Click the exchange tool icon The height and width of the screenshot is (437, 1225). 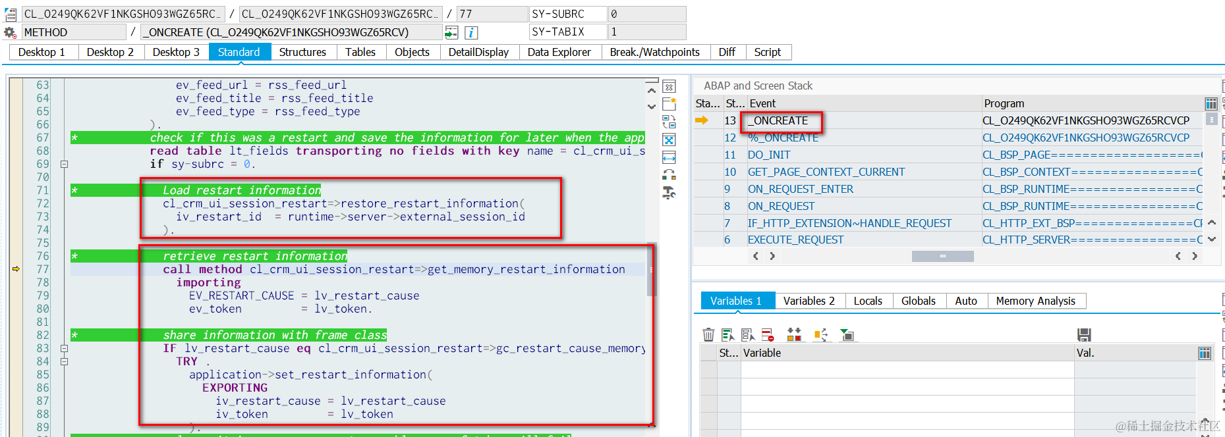pyautogui.click(x=669, y=174)
